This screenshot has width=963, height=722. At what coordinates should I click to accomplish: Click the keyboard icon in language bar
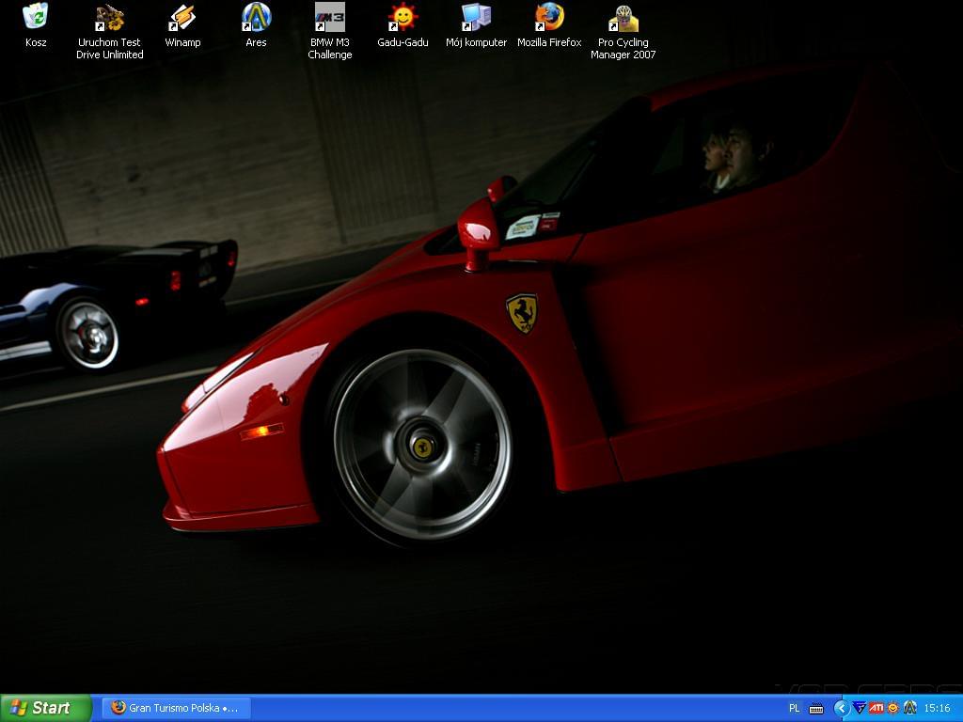click(x=816, y=709)
